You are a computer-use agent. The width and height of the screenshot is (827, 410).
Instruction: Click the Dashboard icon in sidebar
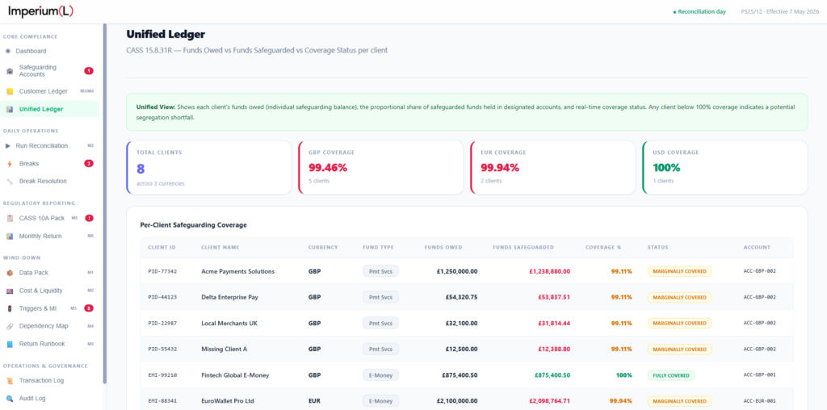click(x=8, y=51)
